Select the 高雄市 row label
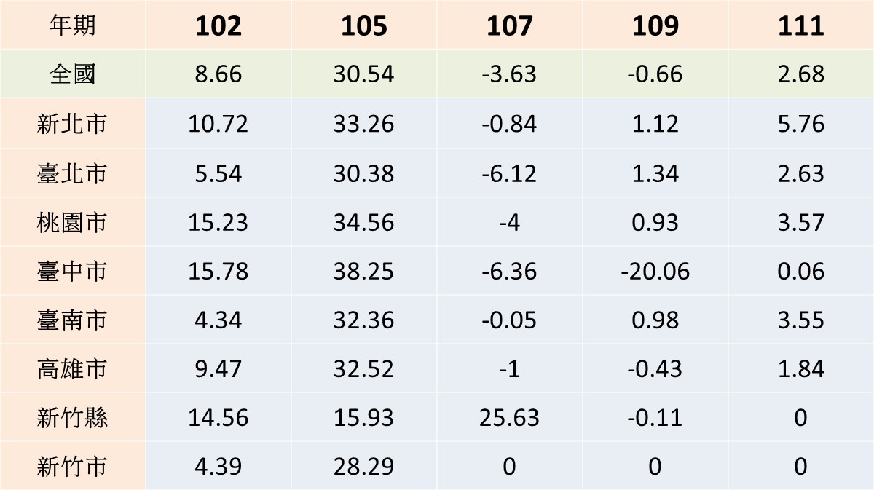This screenshot has height=490, width=874. 73,368
